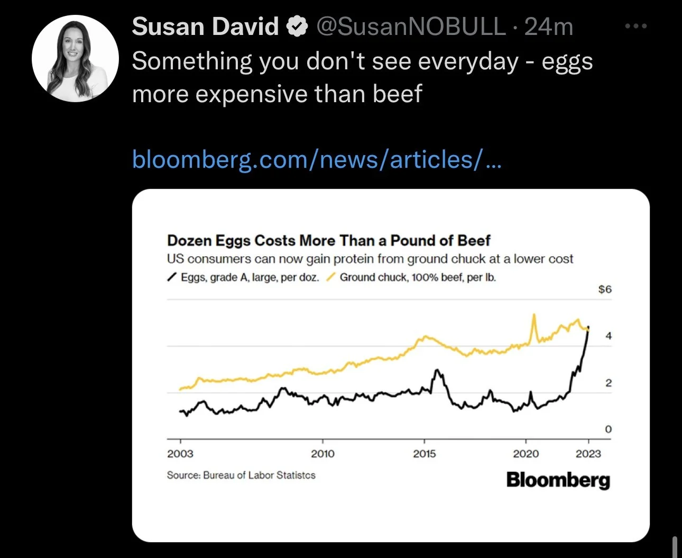Click the chart title about Dozen Eggs

click(329, 240)
